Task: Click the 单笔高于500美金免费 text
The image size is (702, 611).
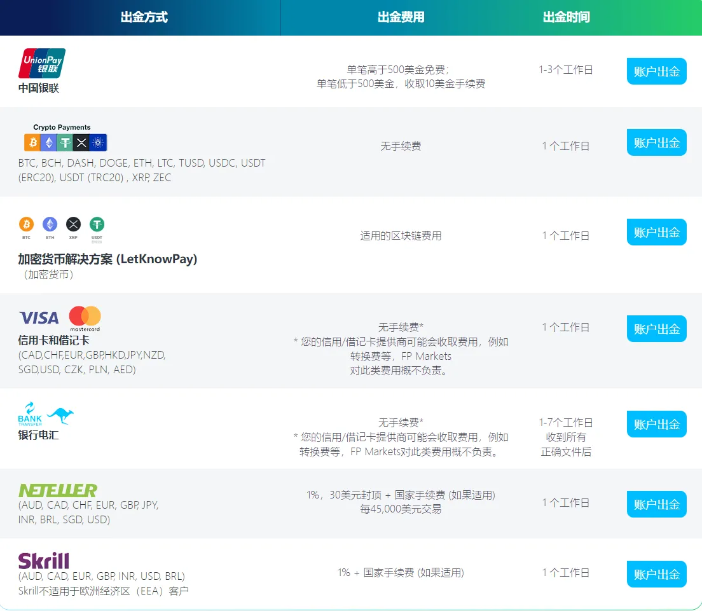Action: (x=397, y=70)
